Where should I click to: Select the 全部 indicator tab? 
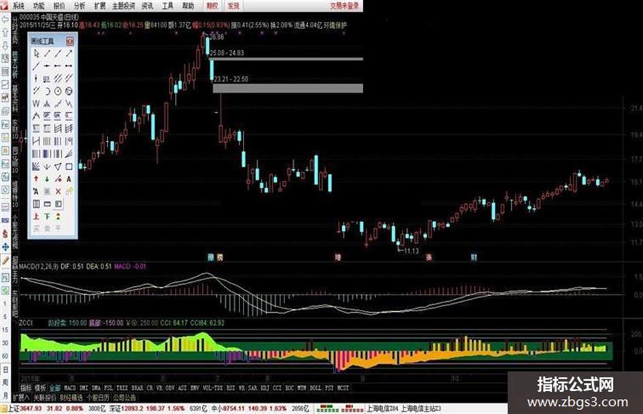tap(54, 387)
